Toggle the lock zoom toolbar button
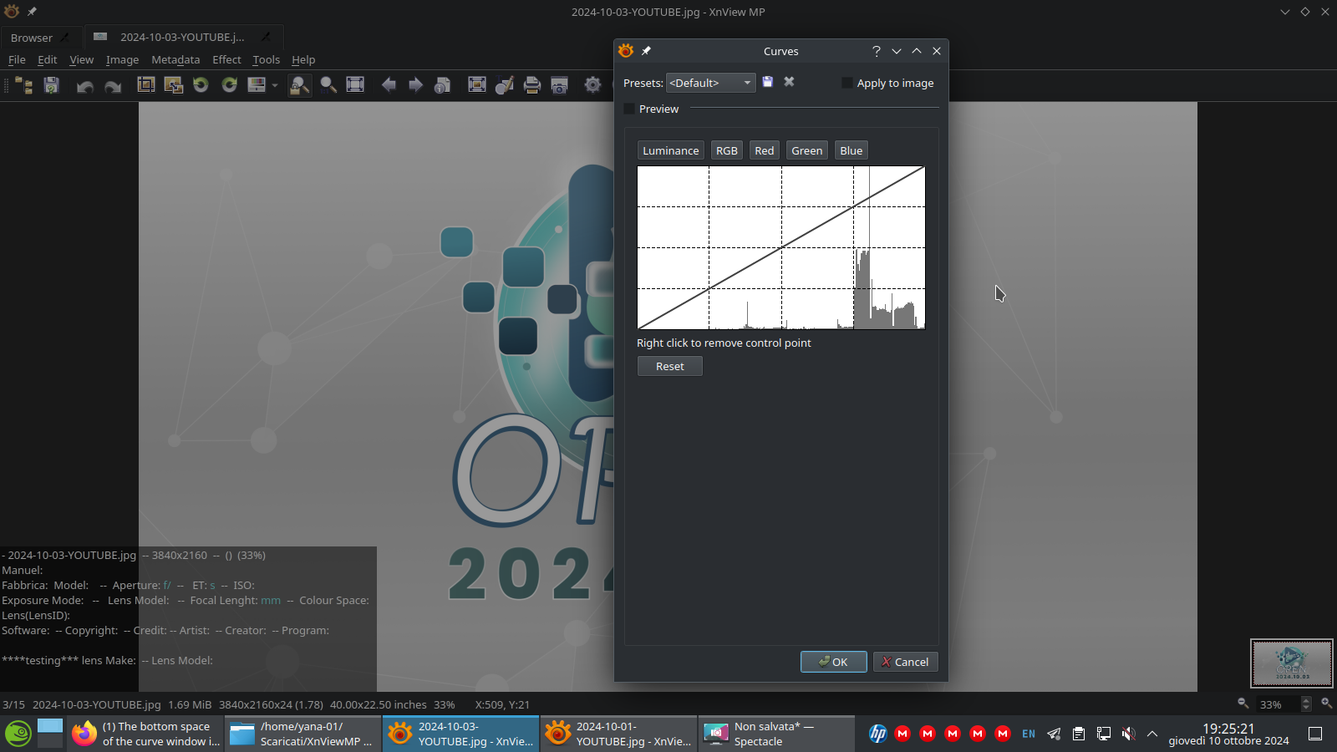The image size is (1337, 752). (x=299, y=84)
